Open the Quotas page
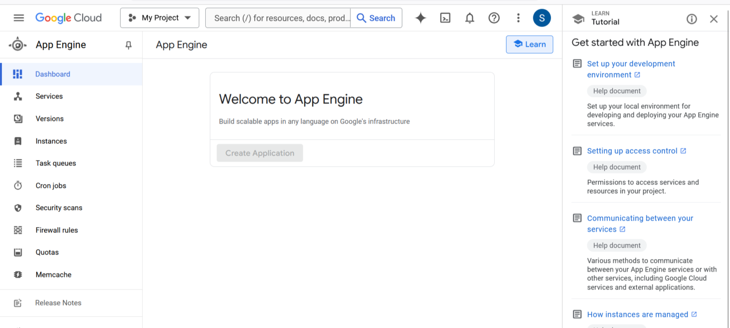 click(x=47, y=252)
